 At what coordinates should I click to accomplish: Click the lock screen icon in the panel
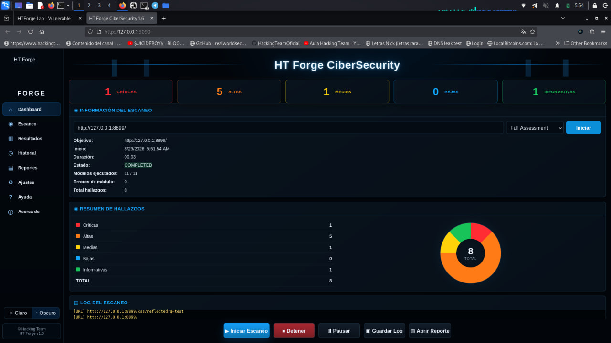pyautogui.click(x=595, y=5)
